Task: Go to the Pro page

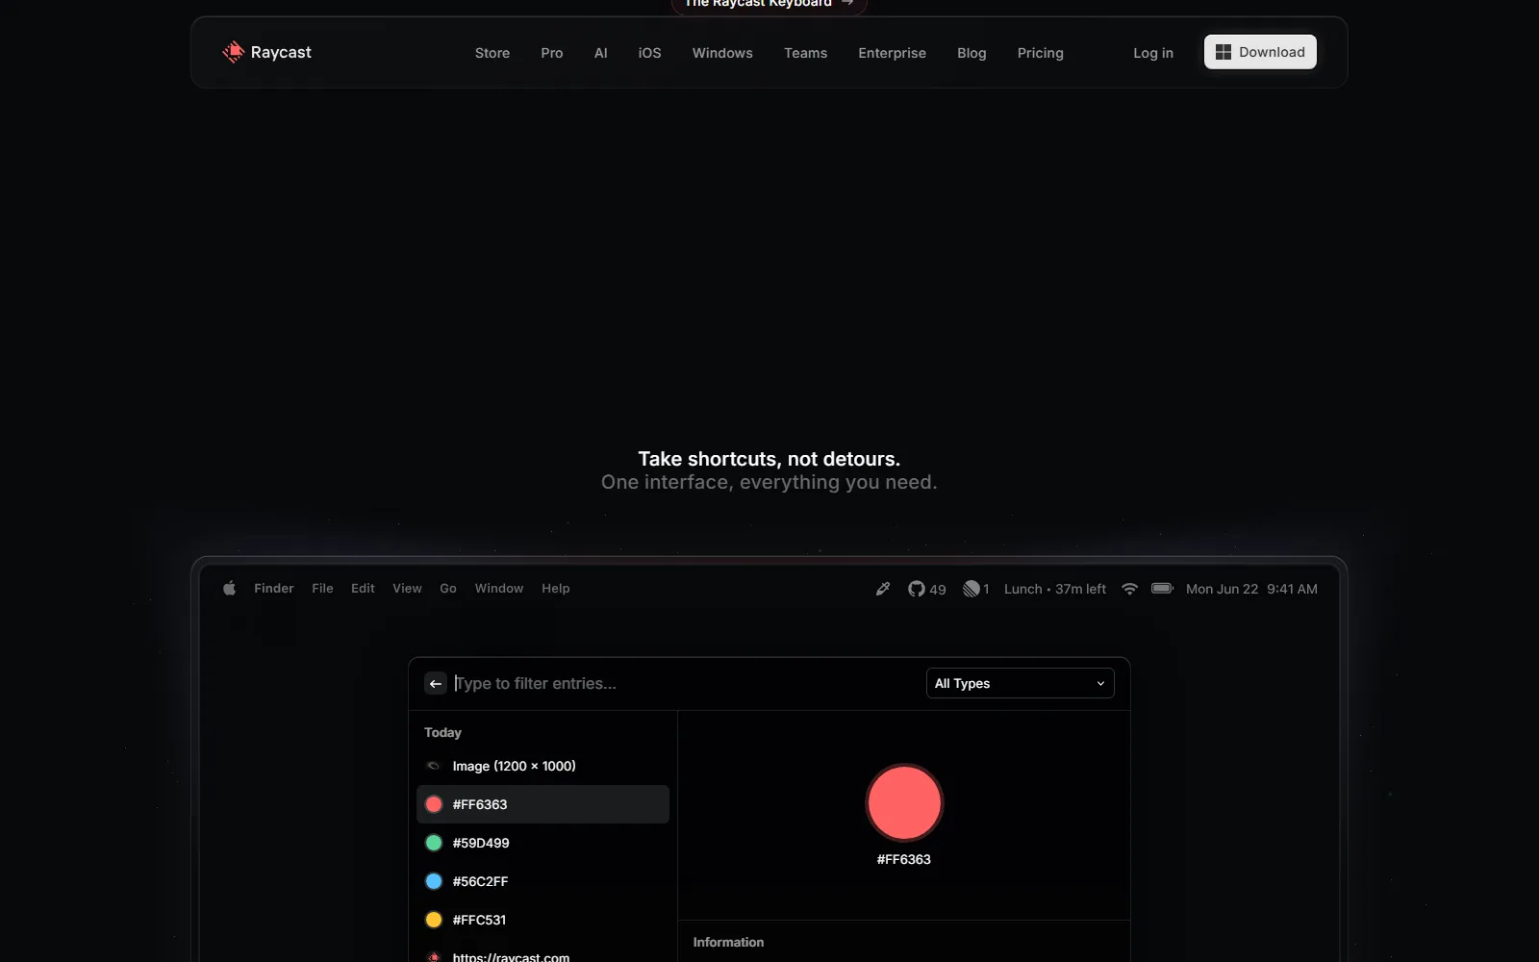Action: [552, 53]
